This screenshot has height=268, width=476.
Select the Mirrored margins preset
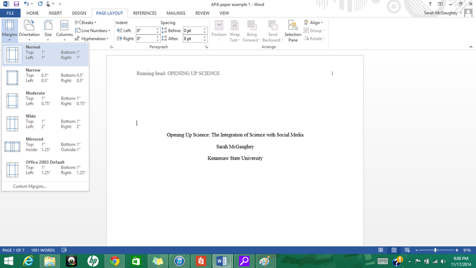(x=45, y=147)
